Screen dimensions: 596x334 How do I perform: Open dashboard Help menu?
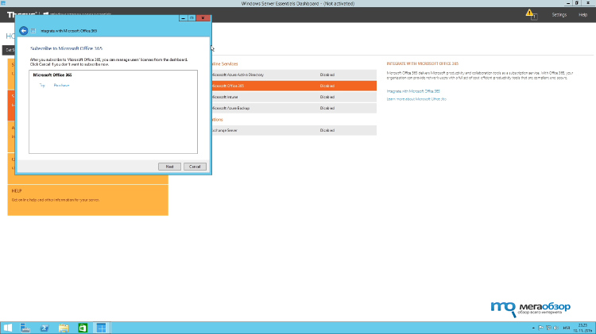pos(582,15)
